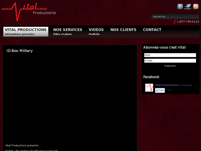Click the Facebook Like button

[x=160, y=90]
